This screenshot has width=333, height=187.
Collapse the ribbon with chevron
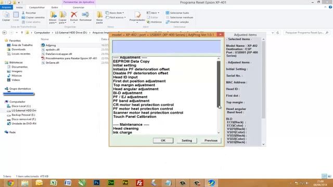tap(325, 7)
